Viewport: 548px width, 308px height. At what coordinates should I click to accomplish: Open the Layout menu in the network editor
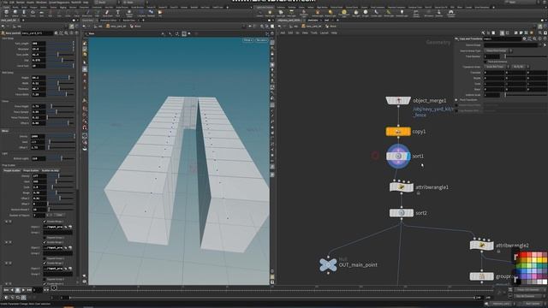click(x=325, y=33)
